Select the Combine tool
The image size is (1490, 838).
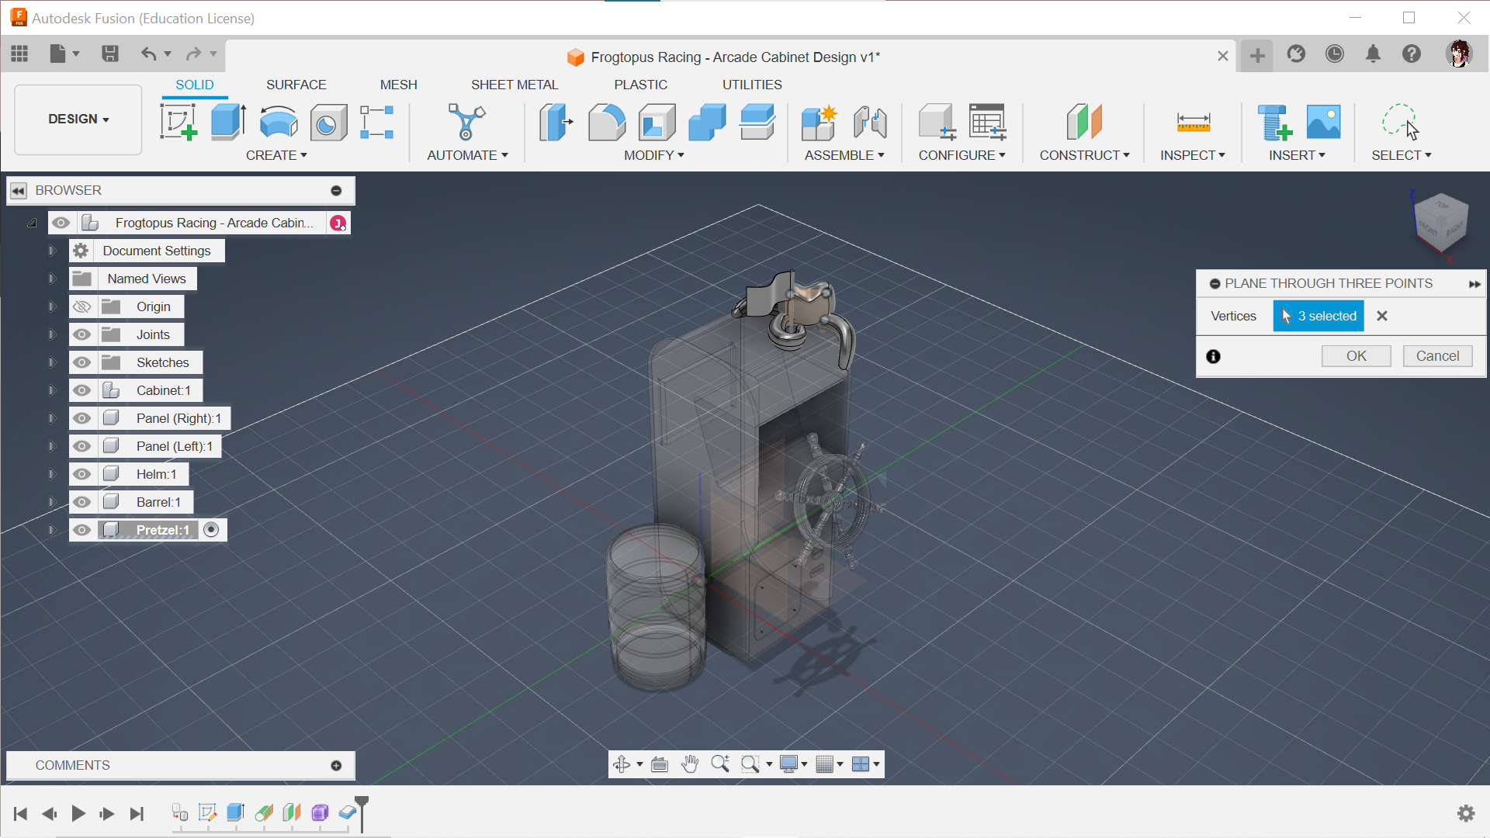pos(707,122)
